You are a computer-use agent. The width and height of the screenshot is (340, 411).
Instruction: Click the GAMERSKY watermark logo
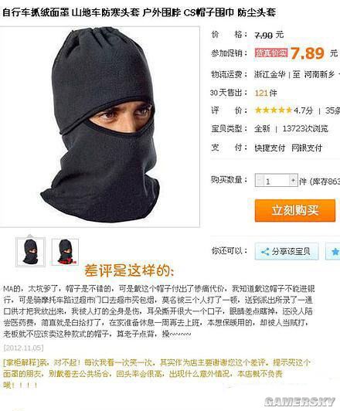[x=300, y=402]
